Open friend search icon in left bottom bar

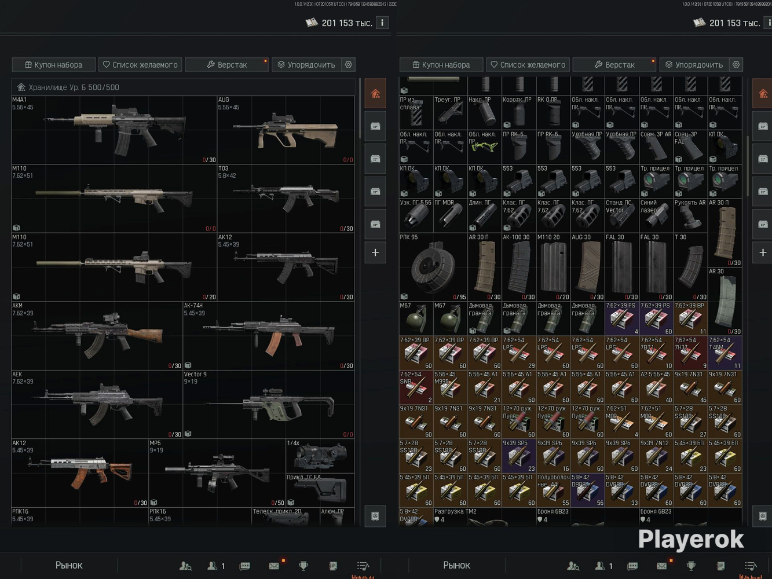[x=185, y=566]
